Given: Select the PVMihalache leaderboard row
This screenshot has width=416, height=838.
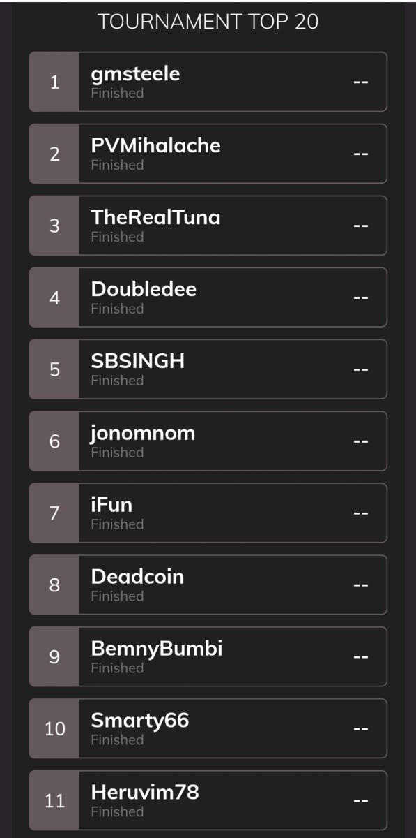Looking at the screenshot, I should (x=208, y=154).
